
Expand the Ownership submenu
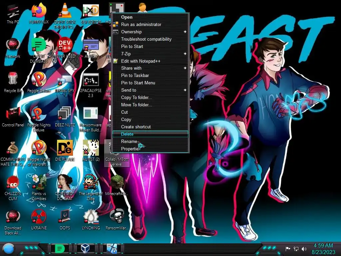(150, 32)
